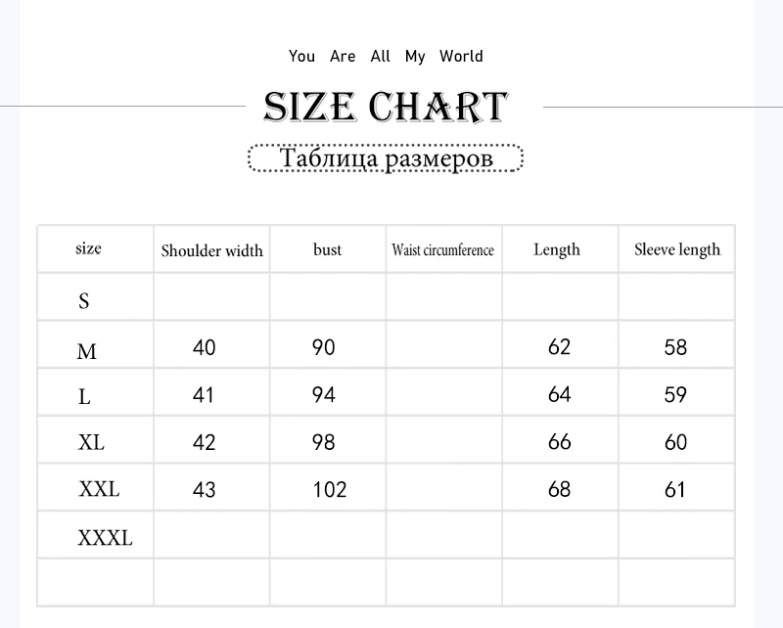Click the Таблица размеров dotted label
The height and width of the screenshot is (628, 783).
[386, 158]
